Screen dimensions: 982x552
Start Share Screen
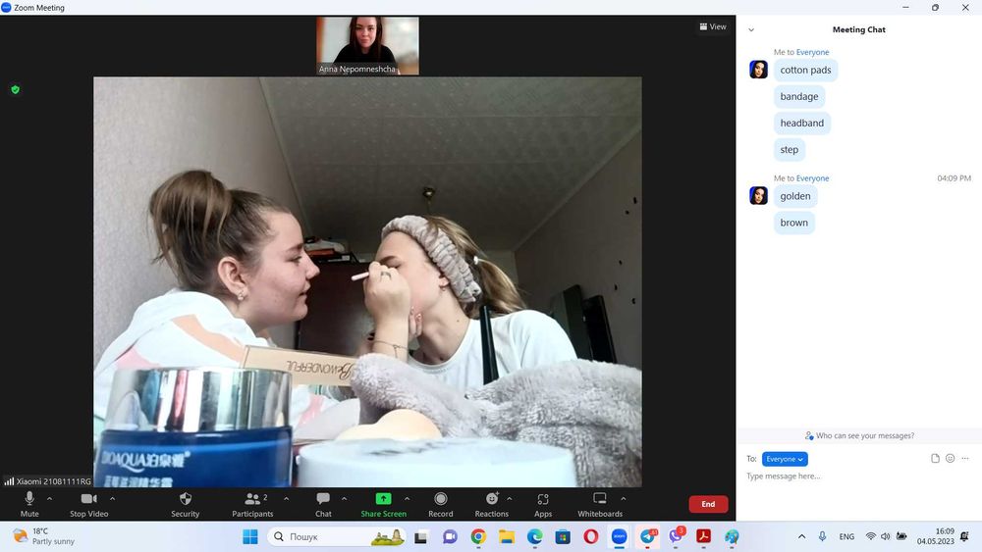tap(383, 504)
